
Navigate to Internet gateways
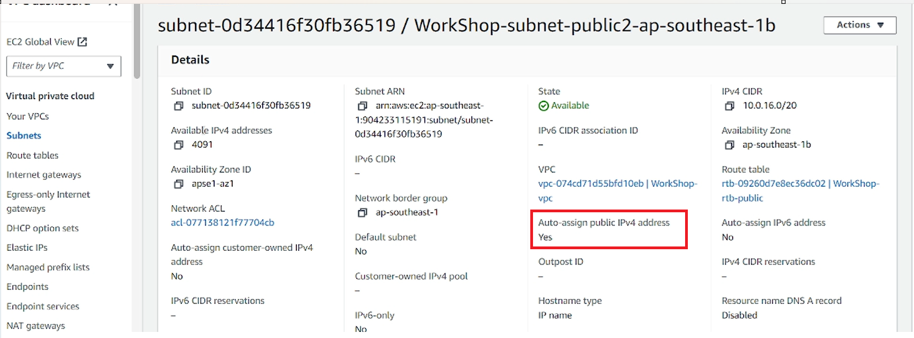click(x=44, y=175)
